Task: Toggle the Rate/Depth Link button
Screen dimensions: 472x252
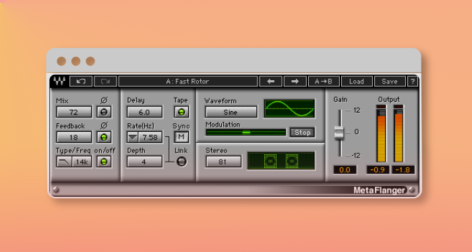Action: point(181,162)
